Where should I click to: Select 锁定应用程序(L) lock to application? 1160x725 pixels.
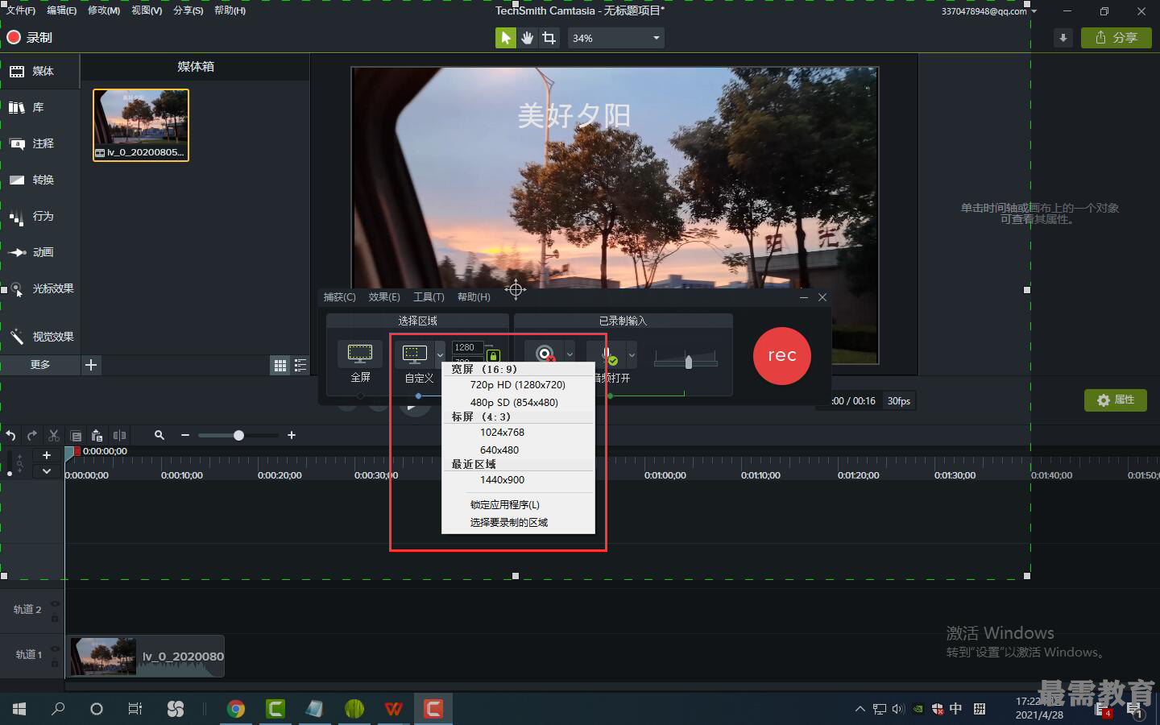click(518, 505)
